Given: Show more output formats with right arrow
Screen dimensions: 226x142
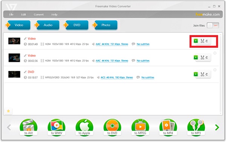Looking at the screenshot, I should pos(217,127).
